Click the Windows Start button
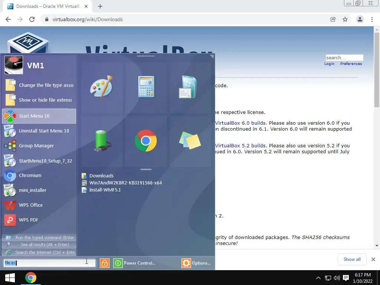 [10, 278]
